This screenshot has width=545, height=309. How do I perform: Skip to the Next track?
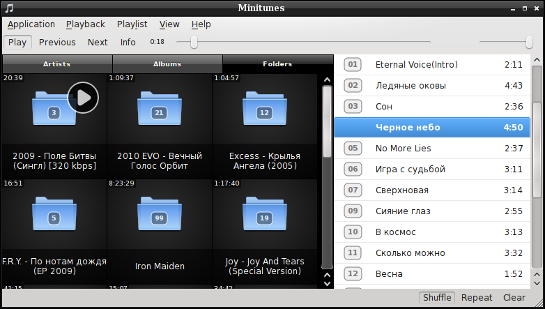(x=98, y=42)
